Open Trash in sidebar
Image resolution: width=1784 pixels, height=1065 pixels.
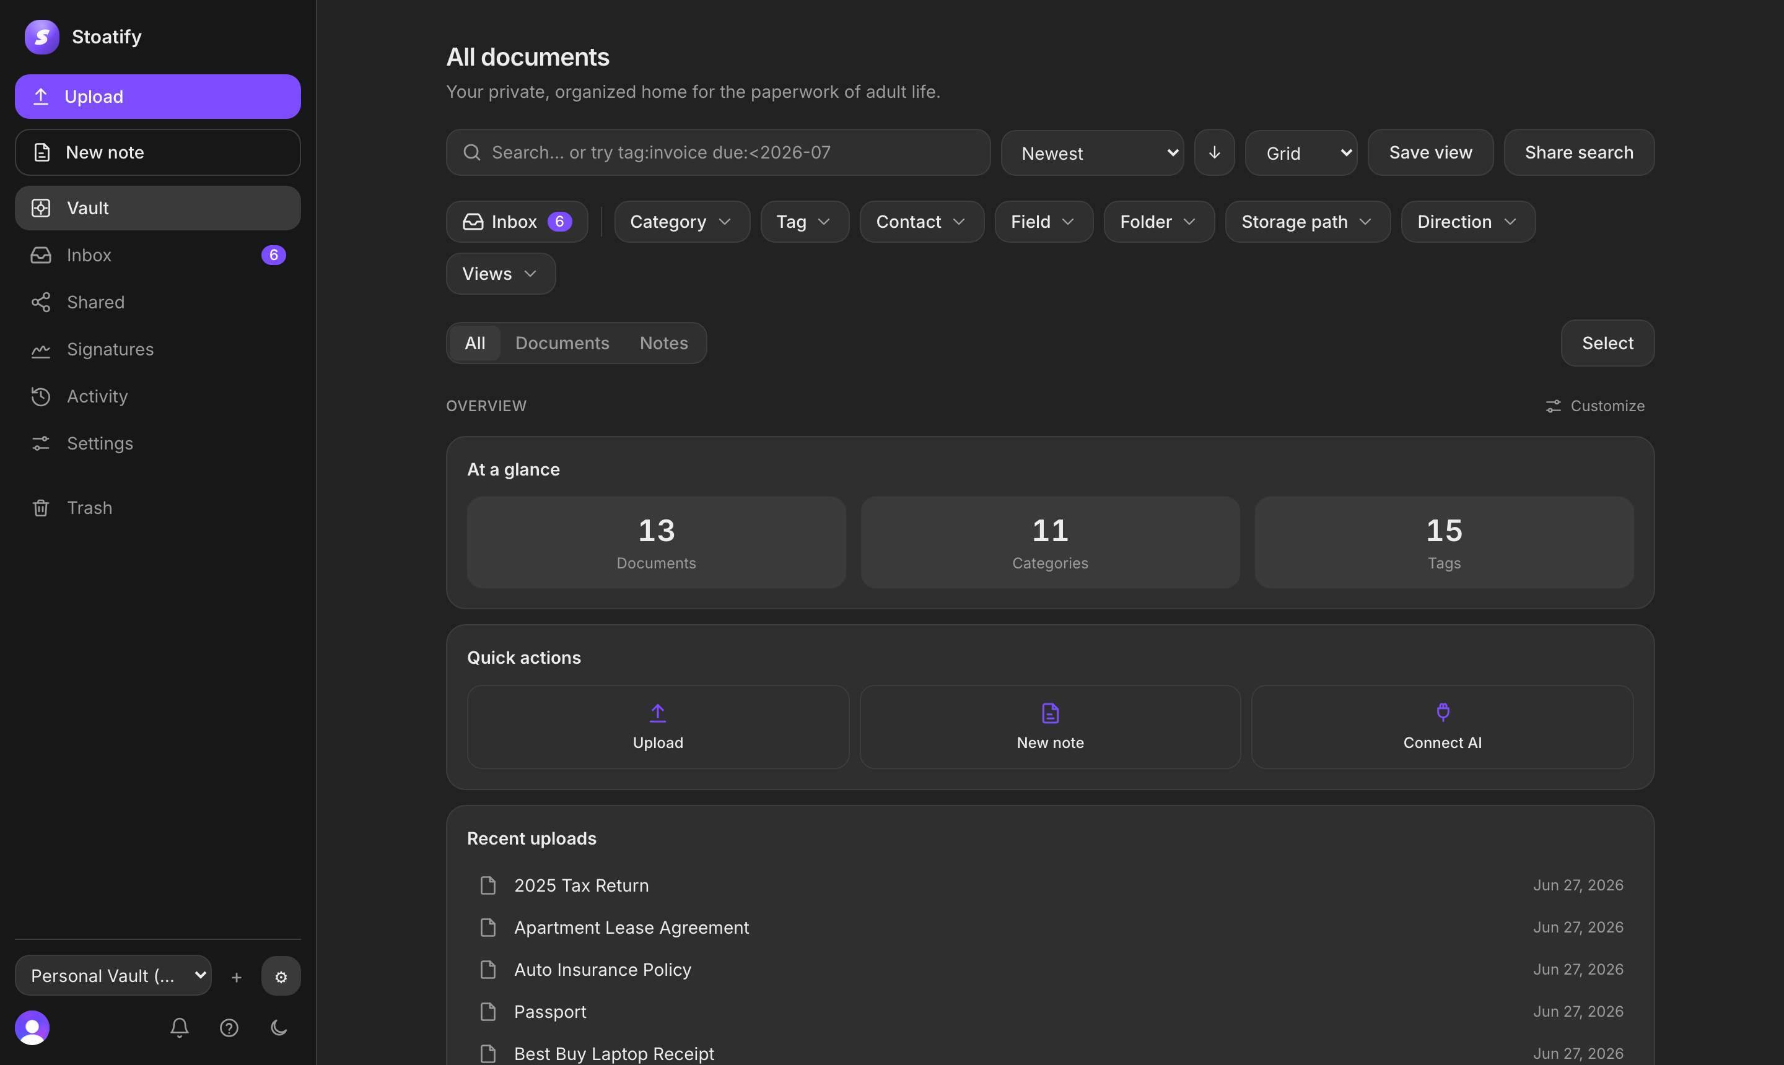(x=158, y=507)
